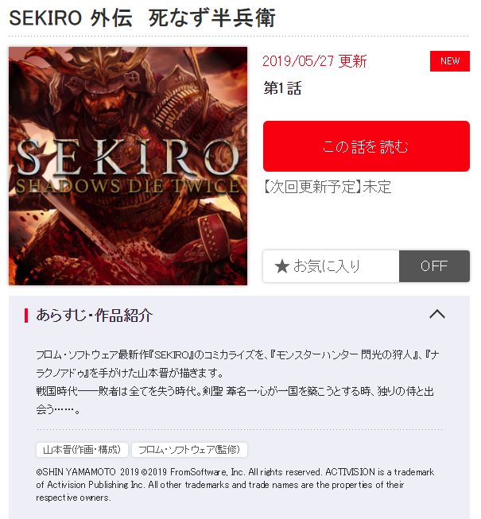The height and width of the screenshot is (519, 481).
Task: Click the copyright notice text
Action: 235,485
